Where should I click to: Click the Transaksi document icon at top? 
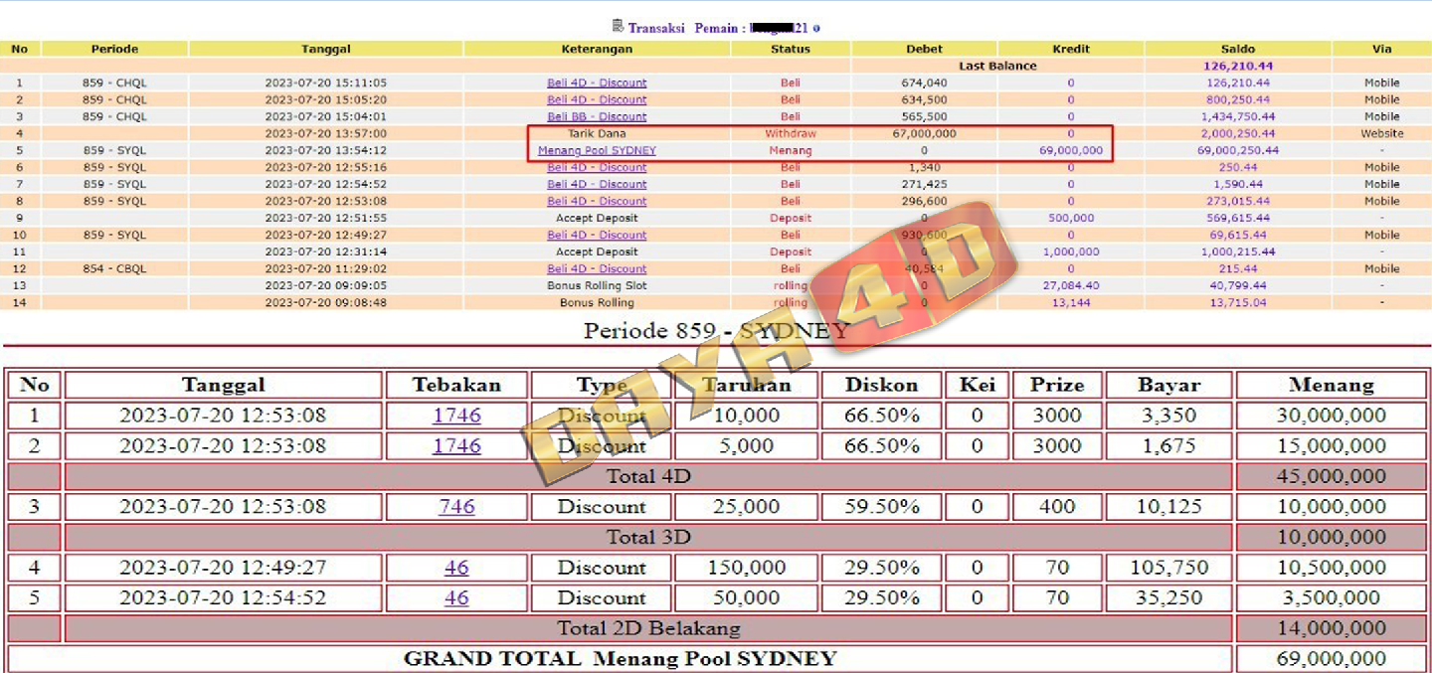[618, 27]
